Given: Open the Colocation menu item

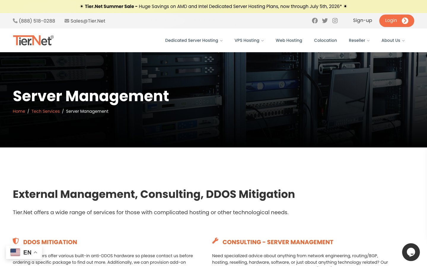Looking at the screenshot, I should click(325, 40).
